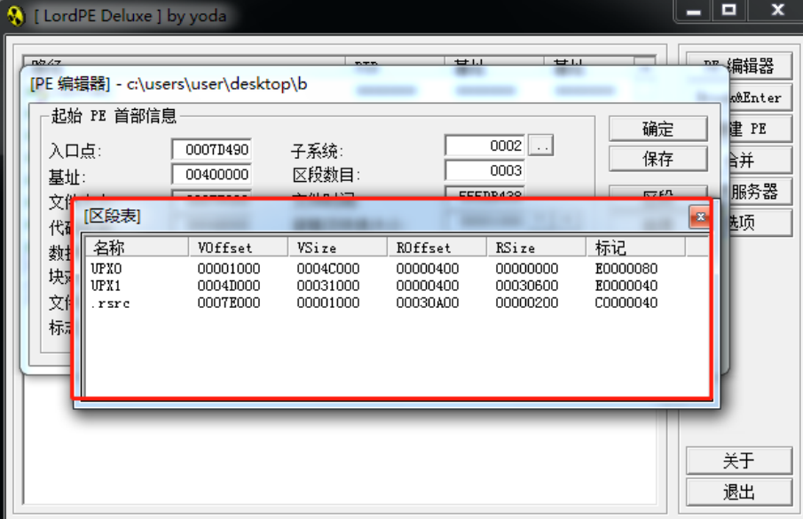
Task: Minimize the LordPE Deluxe window
Action: (x=693, y=11)
